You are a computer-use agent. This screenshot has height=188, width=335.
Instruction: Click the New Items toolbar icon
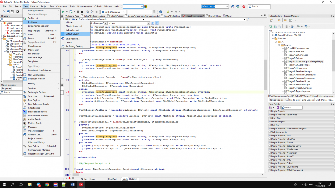pyautogui.click(x=4, y=12)
